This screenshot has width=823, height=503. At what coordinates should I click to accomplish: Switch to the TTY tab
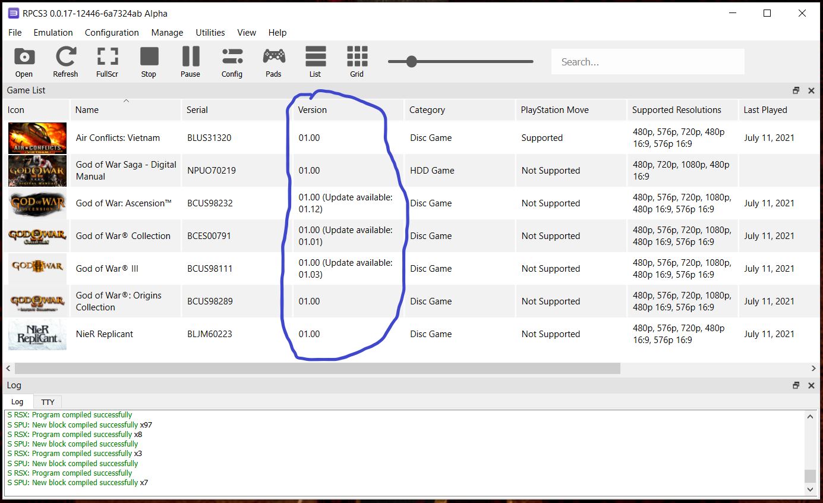click(48, 402)
